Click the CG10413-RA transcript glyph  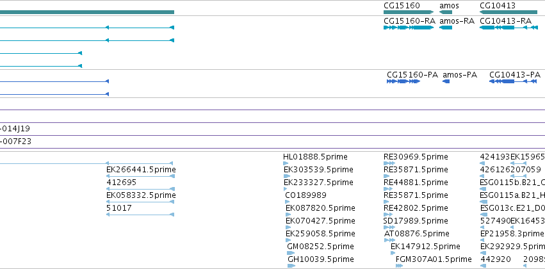click(x=508, y=28)
